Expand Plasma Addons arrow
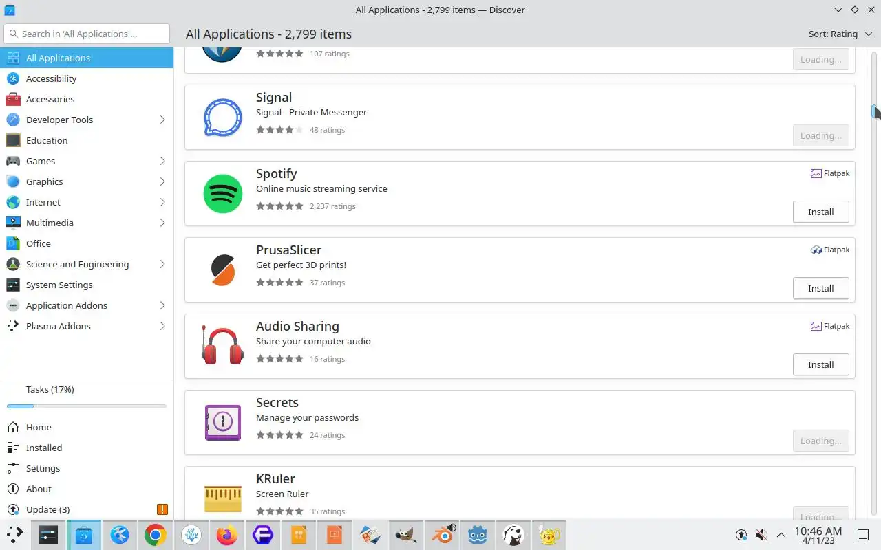Image resolution: width=881 pixels, height=550 pixels. (162, 326)
